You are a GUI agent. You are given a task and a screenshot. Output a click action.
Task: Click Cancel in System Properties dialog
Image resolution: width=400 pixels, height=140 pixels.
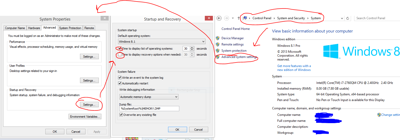pyautogui.click(x=76, y=132)
